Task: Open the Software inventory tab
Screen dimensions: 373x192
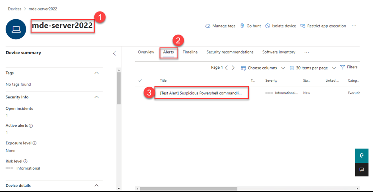Action: 279,52
